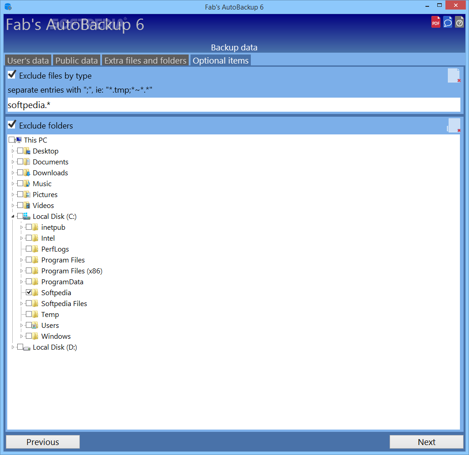Viewport: 469px width, 455px height.
Task: Select the Intel tree item label
Action: (x=48, y=238)
